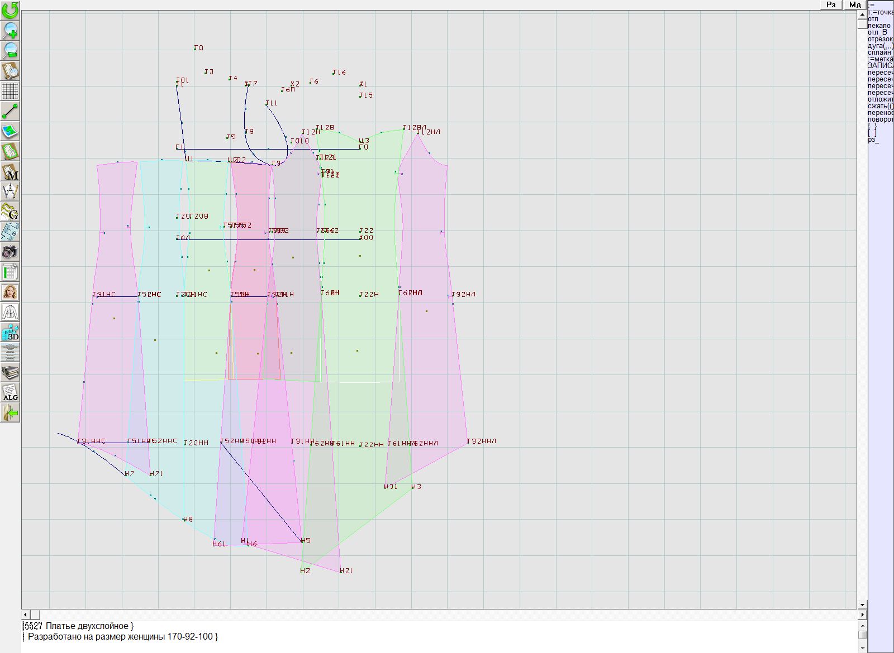894x653 pixels.
Task: Zoom out with the magnifier minus tool
Action: (x=10, y=50)
